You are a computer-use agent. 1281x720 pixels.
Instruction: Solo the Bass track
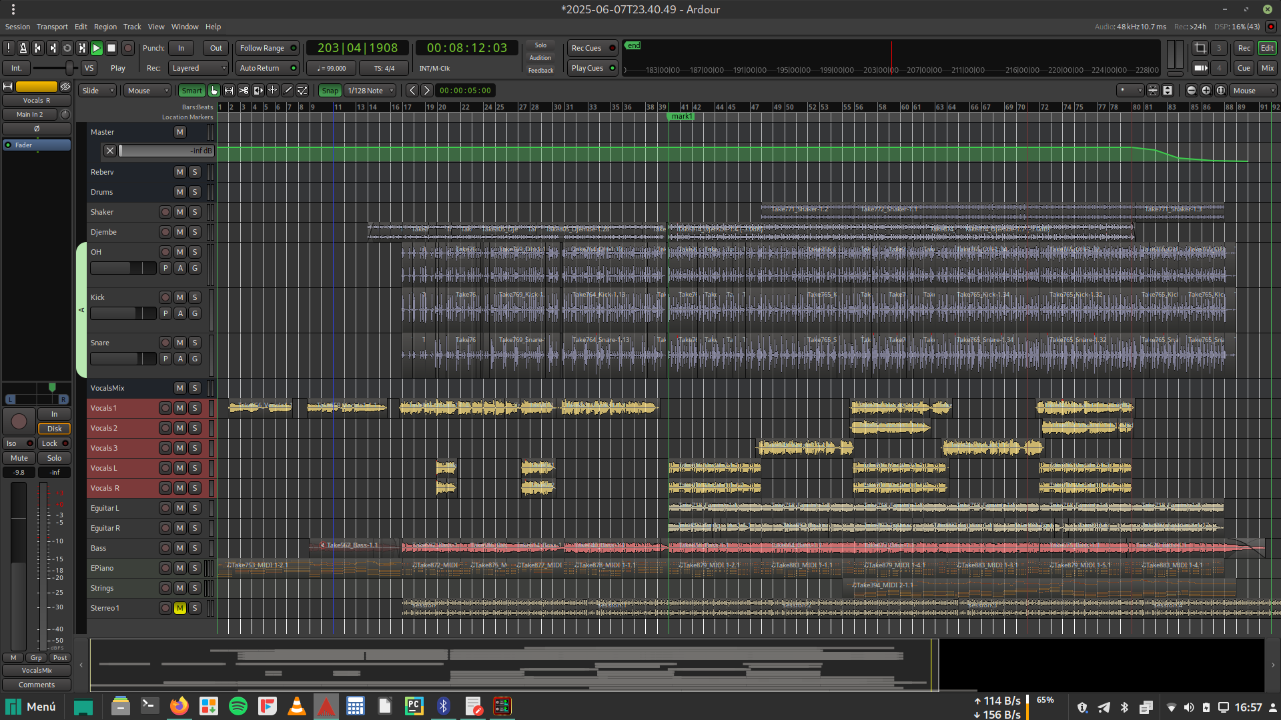195,548
